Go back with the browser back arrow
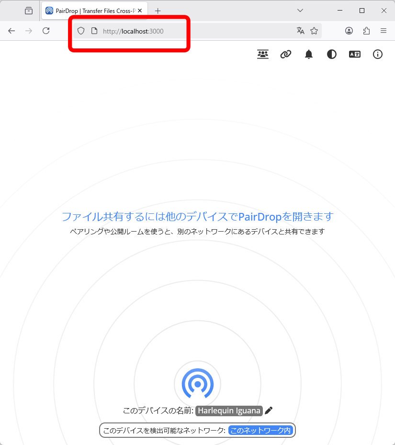The width and height of the screenshot is (395, 445). pyautogui.click(x=11, y=31)
